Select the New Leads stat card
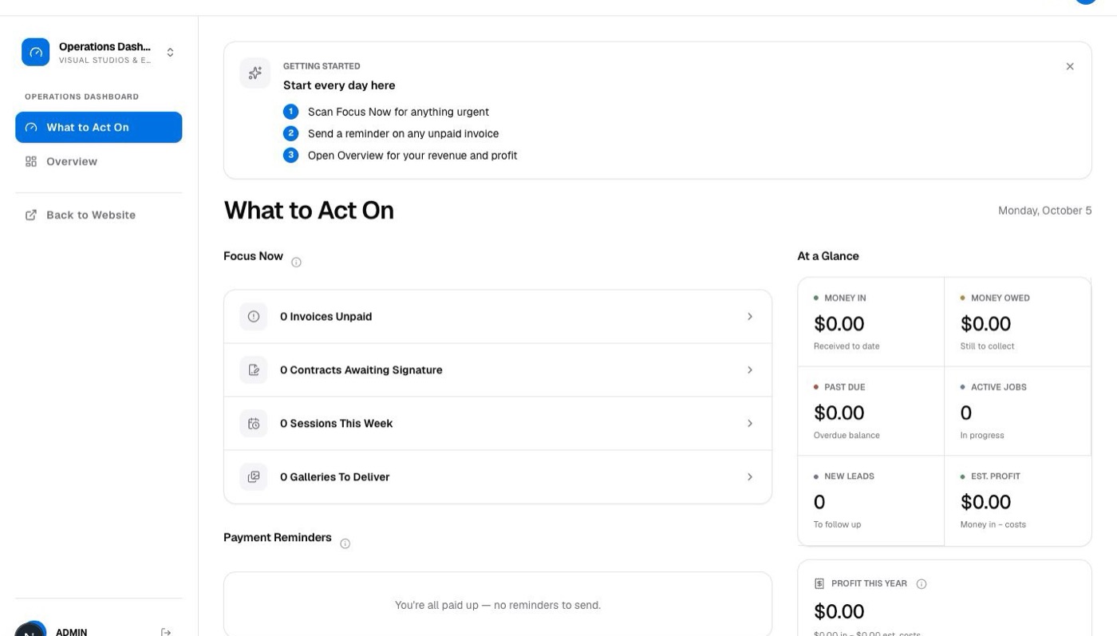 pyautogui.click(x=870, y=501)
